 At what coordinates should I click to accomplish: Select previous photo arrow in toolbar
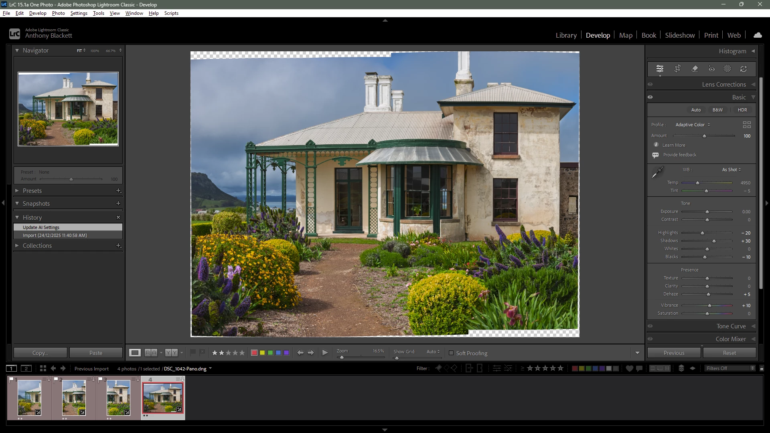(x=300, y=353)
